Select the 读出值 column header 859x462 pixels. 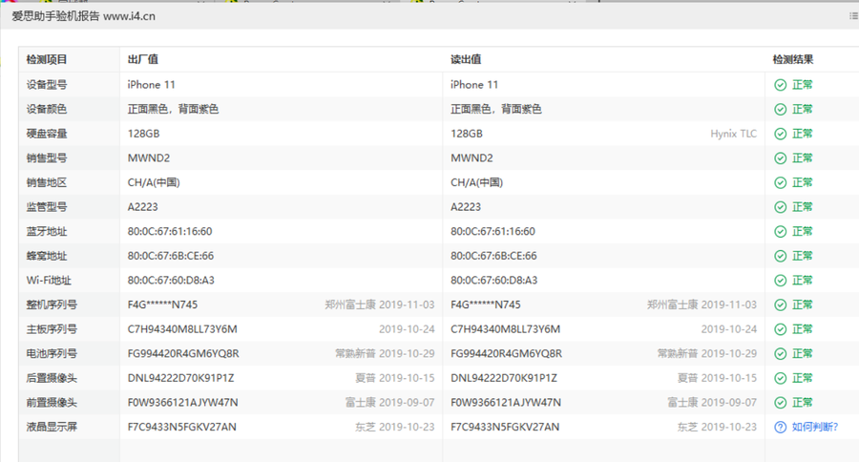[466, 59]
